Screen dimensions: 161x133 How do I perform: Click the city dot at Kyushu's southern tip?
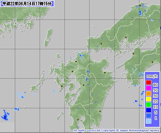78,120
